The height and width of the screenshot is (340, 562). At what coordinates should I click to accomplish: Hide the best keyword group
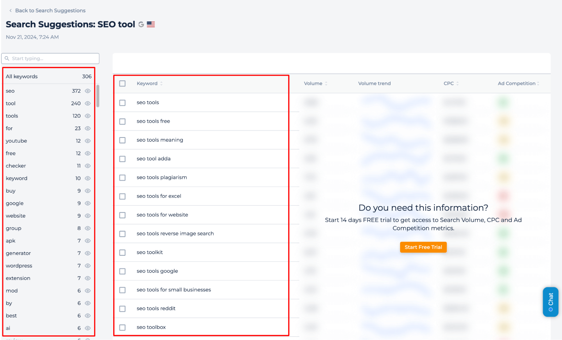coord(88,316)
